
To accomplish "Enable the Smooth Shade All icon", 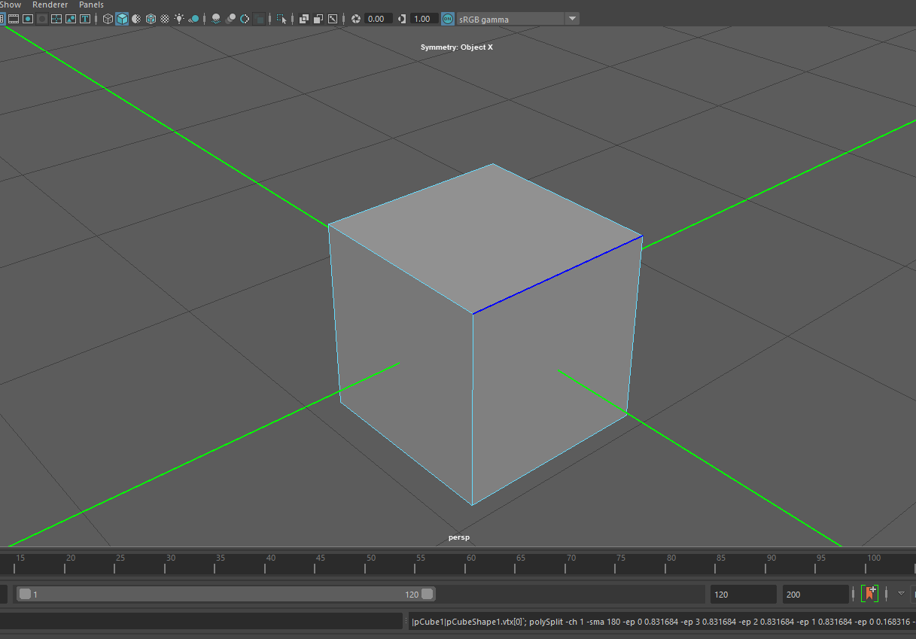I will pyautogui.click(x=122, y=19).
